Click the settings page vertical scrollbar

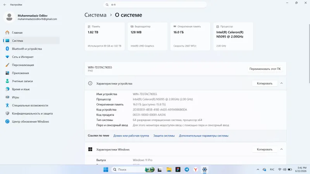click(x=309, y=54)
